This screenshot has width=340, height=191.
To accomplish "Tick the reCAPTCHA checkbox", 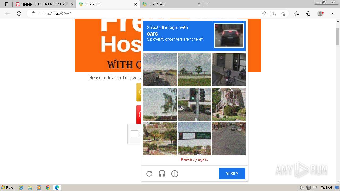I will [135, 134].
